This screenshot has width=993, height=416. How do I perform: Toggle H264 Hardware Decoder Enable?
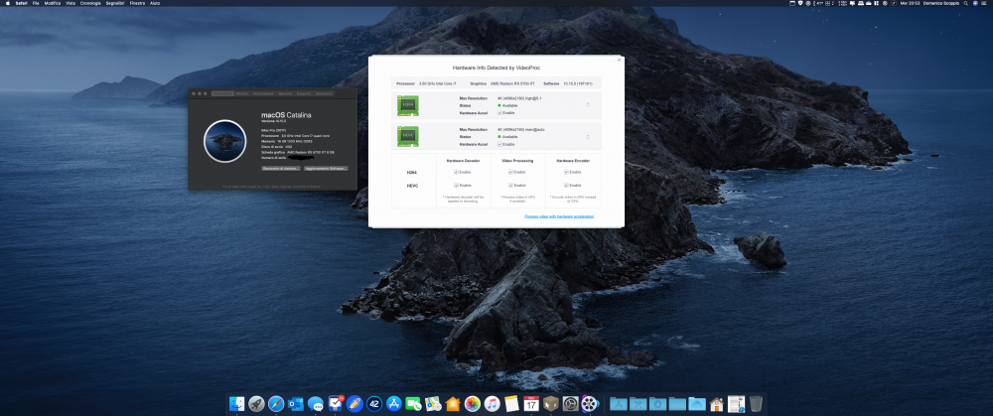click(456, 172)
